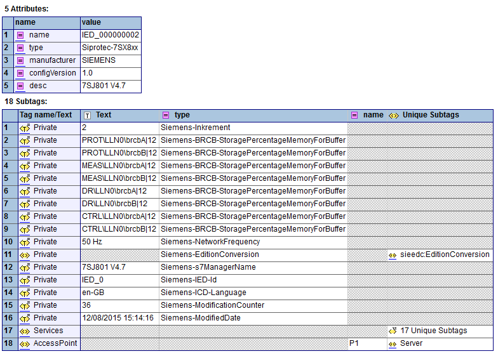This screenshot has height=356, width=498.
Task: Click the attribute icon beside 'configVersion'
Action: point(20,74)
